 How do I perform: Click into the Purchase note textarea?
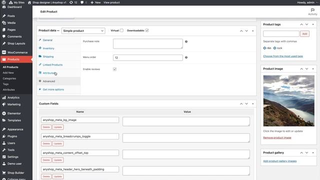(x=148, y=43)
